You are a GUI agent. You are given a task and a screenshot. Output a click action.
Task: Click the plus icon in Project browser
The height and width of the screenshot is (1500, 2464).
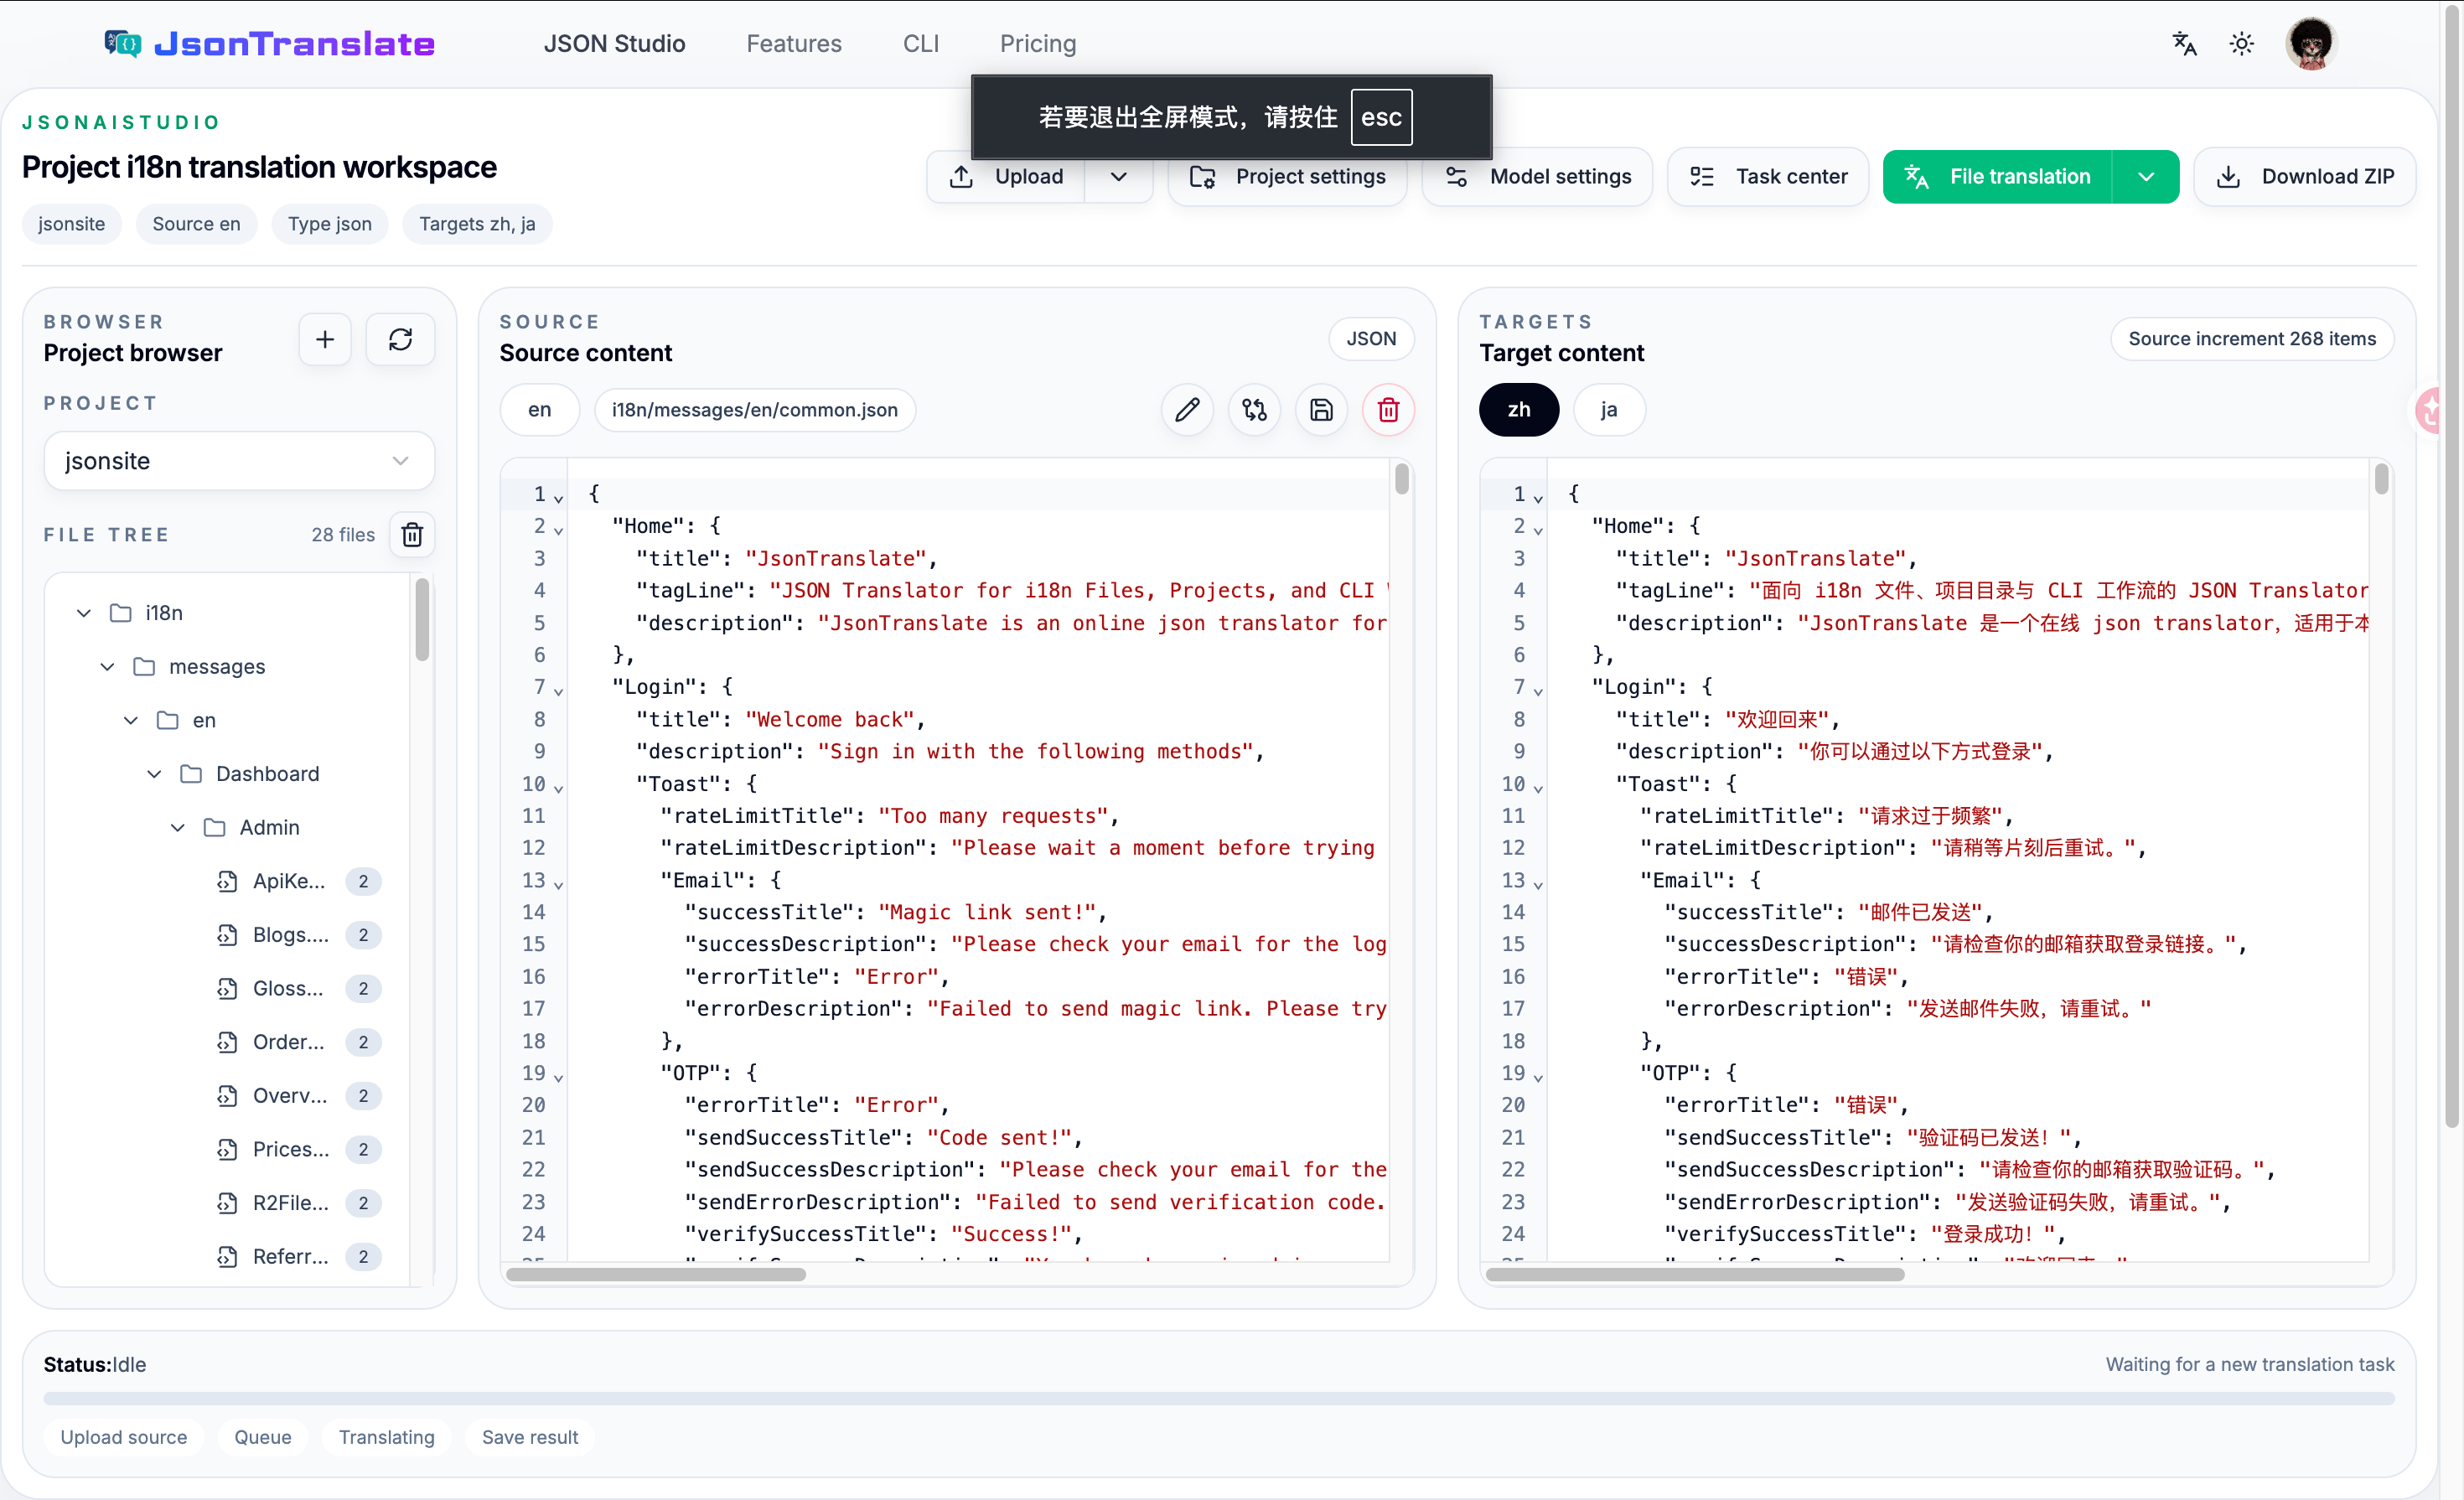[325, 340]
